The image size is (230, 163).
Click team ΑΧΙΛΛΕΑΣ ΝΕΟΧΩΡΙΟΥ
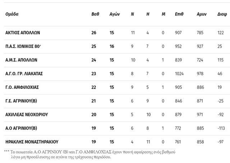[x=27, y=115]
